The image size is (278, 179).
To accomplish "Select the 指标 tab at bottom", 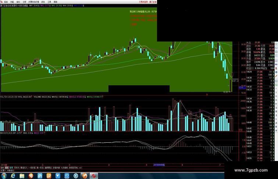I will 2,168.
